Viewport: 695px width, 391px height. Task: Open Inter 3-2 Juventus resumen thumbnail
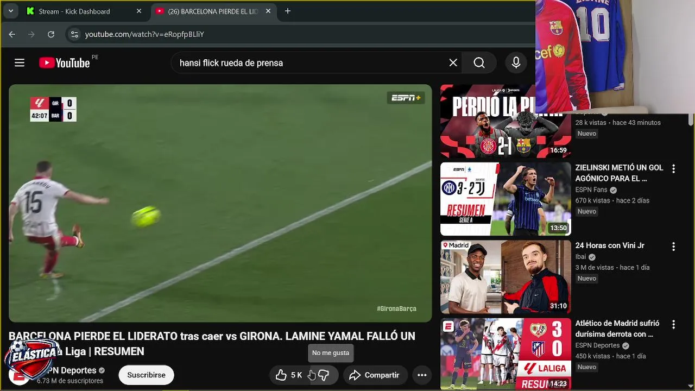[505, 199]
